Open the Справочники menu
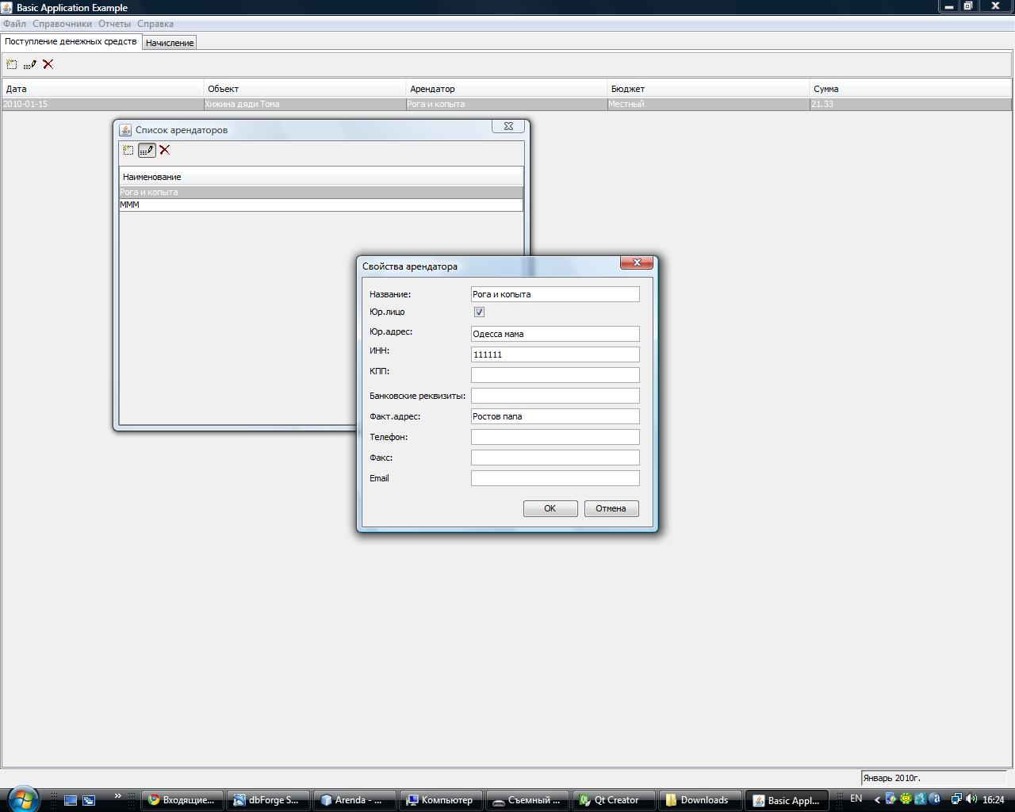Image resolution: width=1015 pixels, height=812 pixels. point(62,24)
